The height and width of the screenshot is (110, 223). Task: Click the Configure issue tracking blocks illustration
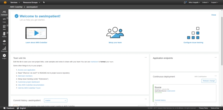193,33
